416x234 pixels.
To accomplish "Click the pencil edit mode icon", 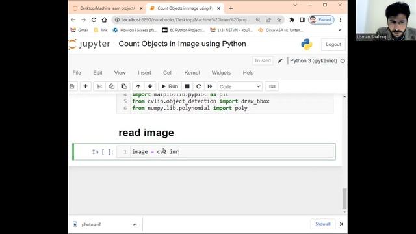I will 280,60.
